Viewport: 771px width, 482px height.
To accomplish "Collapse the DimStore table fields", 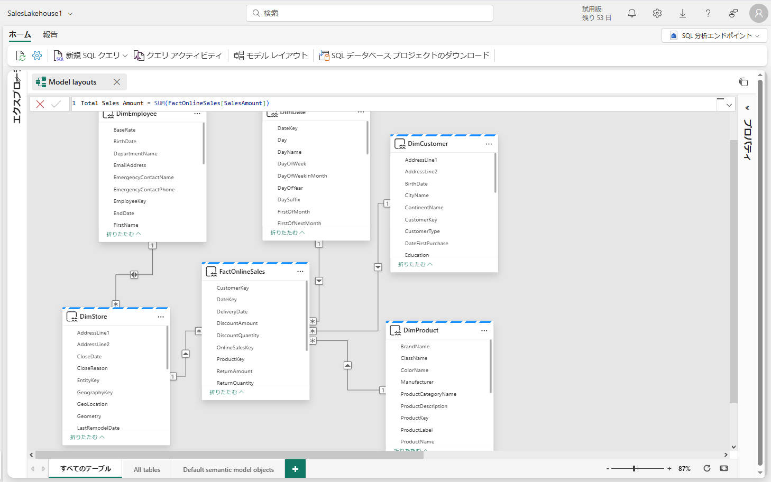I will [x=87, y=437].
